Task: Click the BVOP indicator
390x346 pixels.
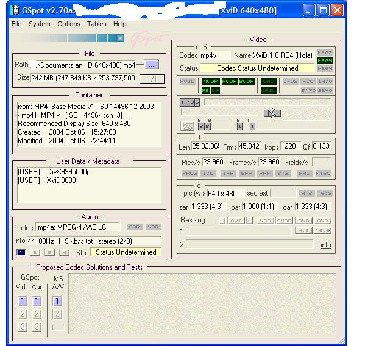Action: click(246, 81)
